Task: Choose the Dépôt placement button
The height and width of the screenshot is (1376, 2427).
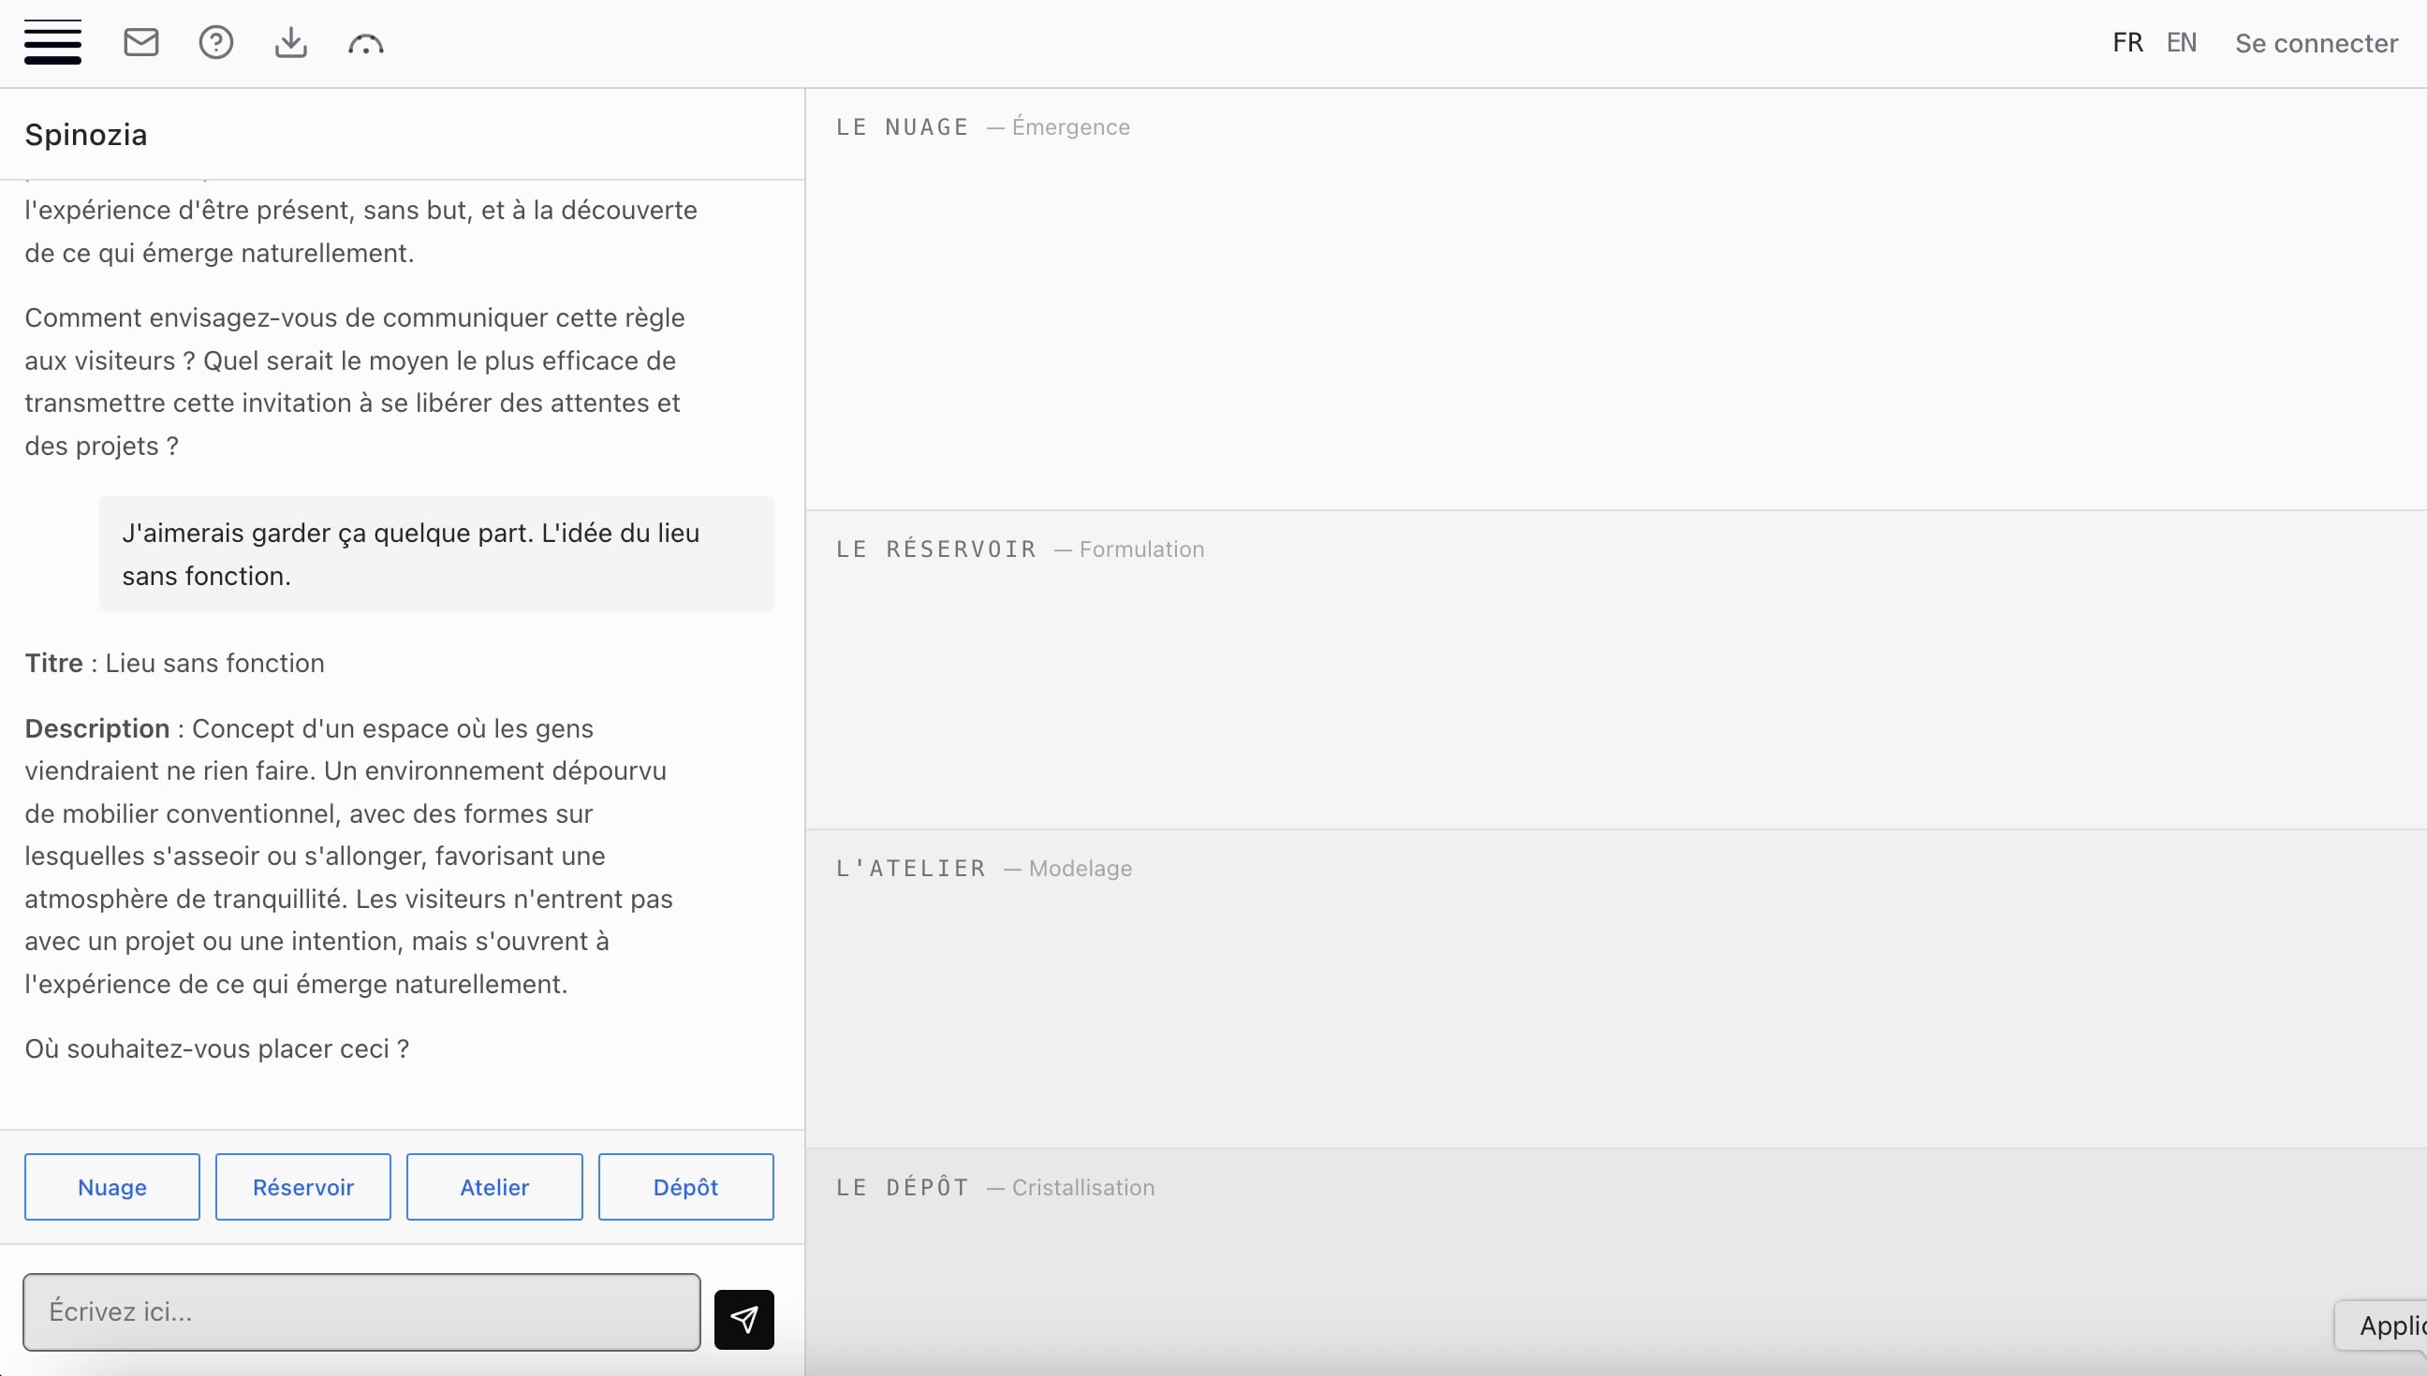Action: click(685, 1186)
